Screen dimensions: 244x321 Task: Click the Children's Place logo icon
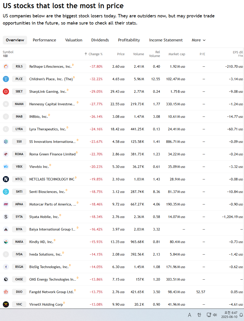[6, 79]
